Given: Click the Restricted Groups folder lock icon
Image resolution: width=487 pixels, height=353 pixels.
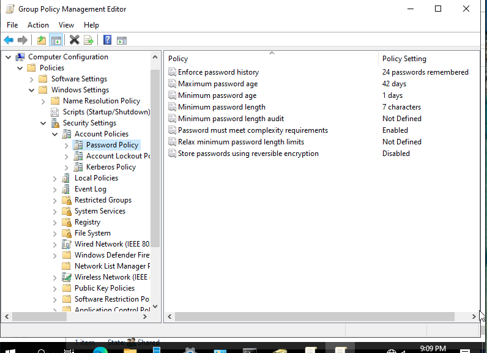Looking at the screenshot, I should click(x=67, y=200).
